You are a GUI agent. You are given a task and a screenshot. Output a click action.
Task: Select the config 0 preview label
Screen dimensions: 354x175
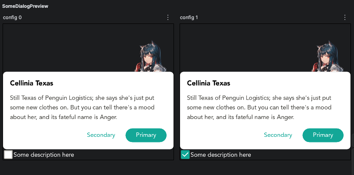[x=12, y=17]
